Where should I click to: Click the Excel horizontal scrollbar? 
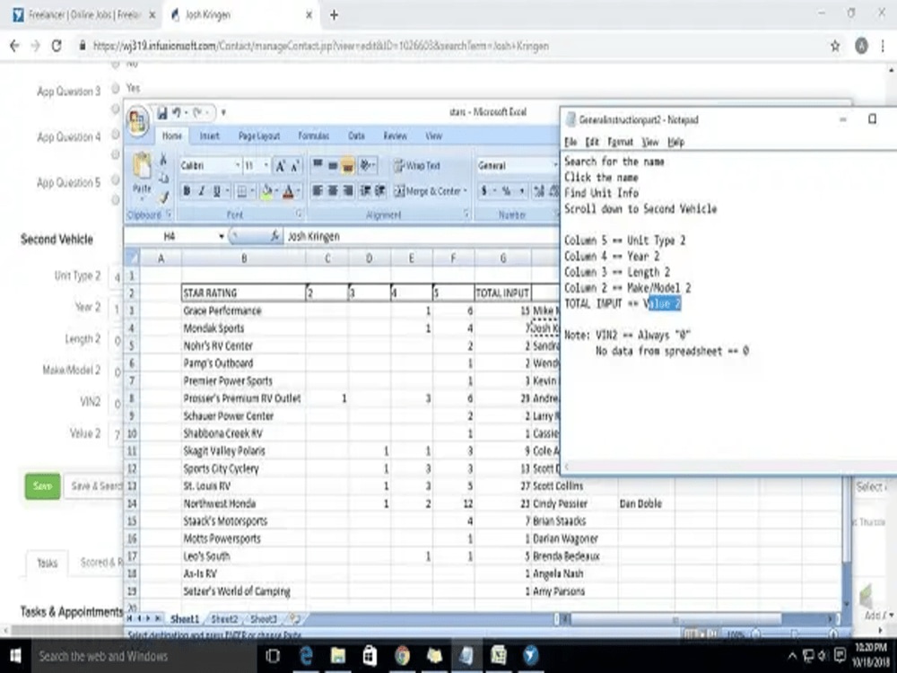pos(676,620)
